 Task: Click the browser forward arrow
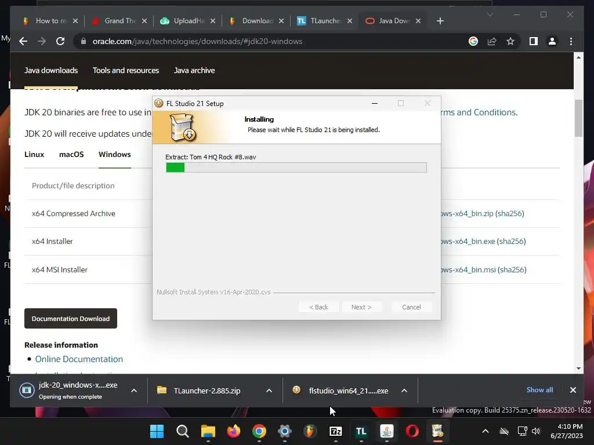(x=42, y=41)
